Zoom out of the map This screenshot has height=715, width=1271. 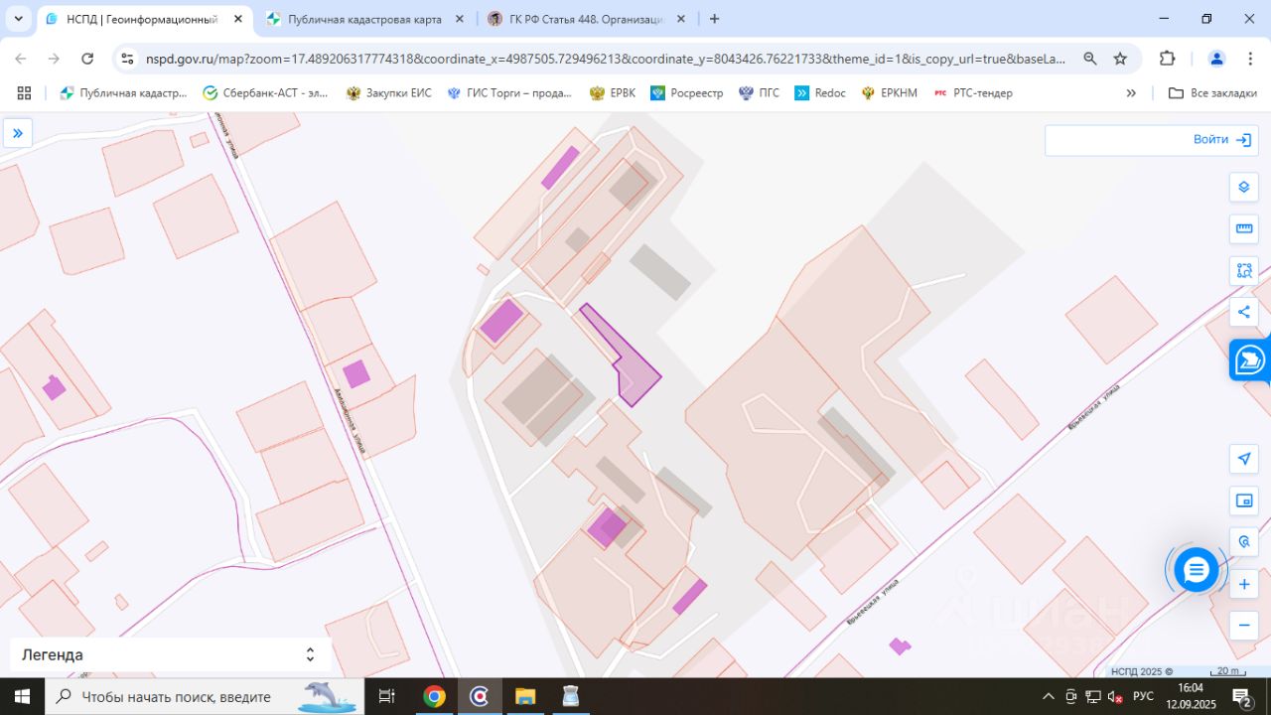[1244, 626]
